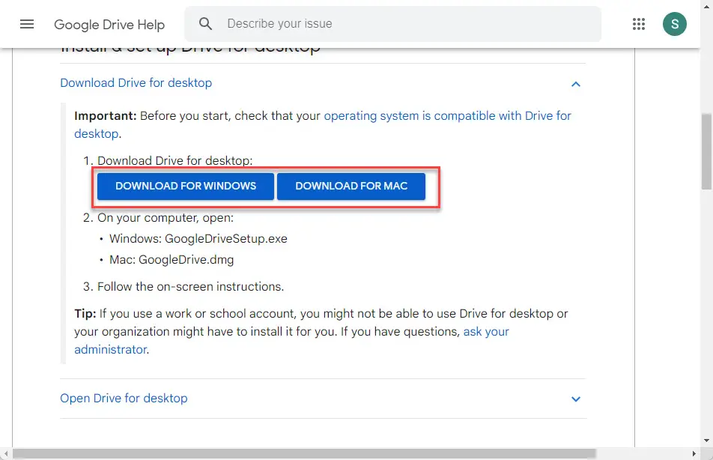This screenshot has height=460, width=713.
Task: Open operating system is compatible link
Action: [x=323, y=124]
